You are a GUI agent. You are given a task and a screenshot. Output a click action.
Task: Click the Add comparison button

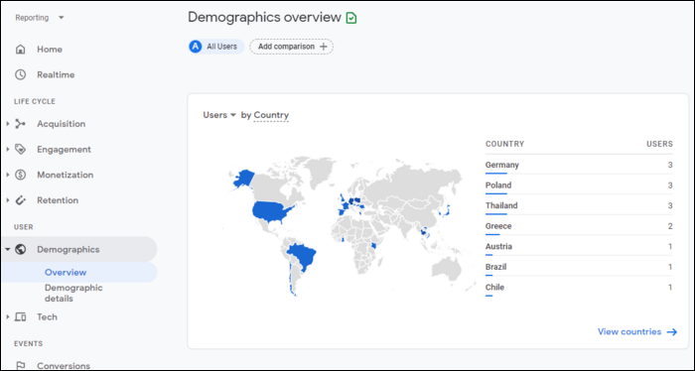coord(291,47)
